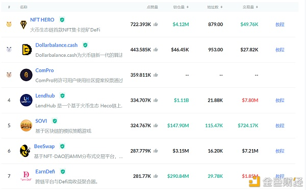Open the ComPro project link
306x190 pixels.
(x=44, y=70)
